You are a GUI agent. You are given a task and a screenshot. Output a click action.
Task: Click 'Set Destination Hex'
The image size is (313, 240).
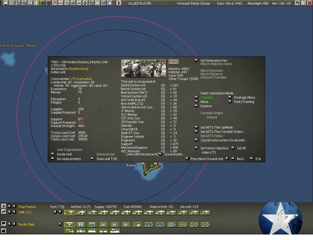click(214, 60)
